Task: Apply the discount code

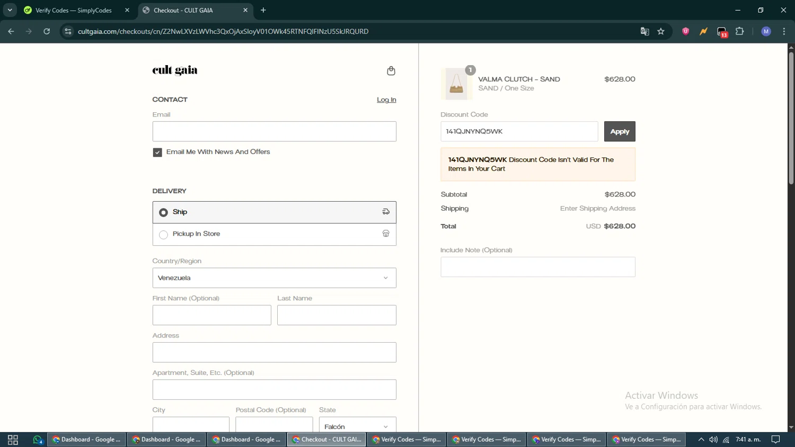Action: 620,131
